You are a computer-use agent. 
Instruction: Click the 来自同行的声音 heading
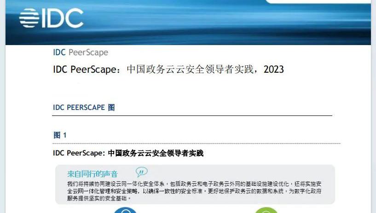93,174
